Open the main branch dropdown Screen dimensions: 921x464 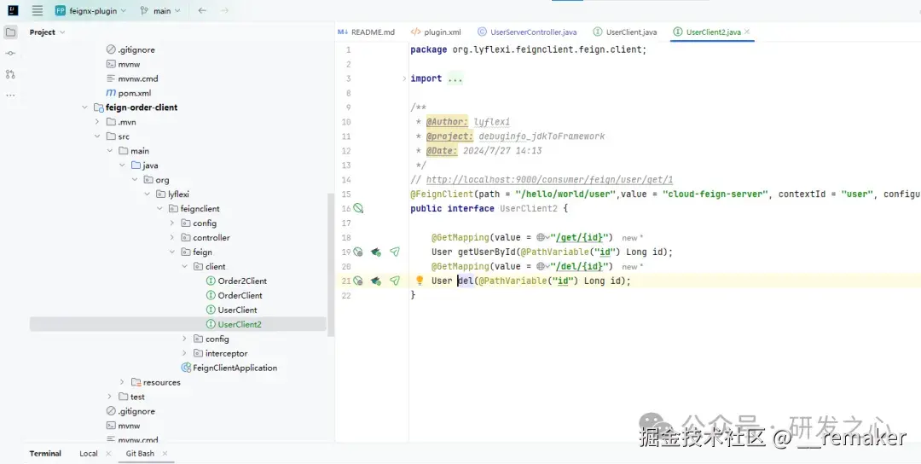160,10
